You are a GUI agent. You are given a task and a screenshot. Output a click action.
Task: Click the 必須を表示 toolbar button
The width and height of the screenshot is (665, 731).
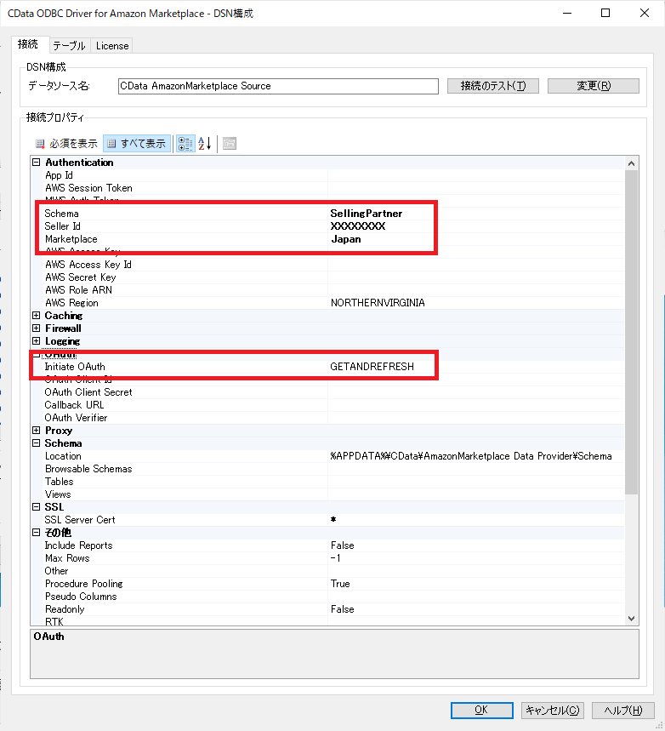pos(66,144)
